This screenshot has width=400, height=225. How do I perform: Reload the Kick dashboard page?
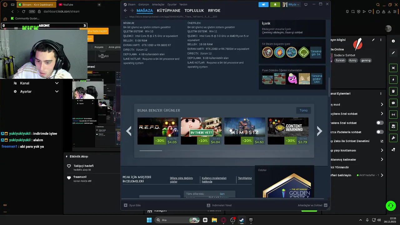pyautogui.click(x=23, y=12)
